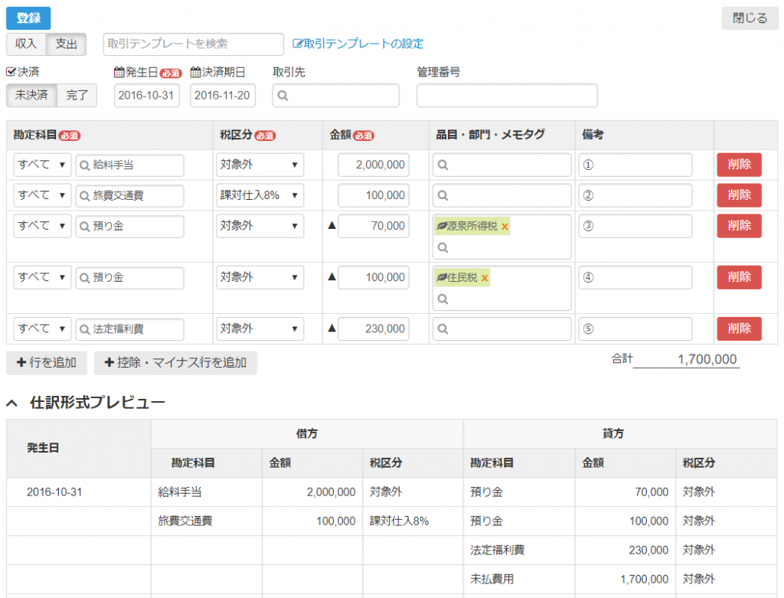
Task: Select the 完了 status toggle
Action: [x=77, y=96]
